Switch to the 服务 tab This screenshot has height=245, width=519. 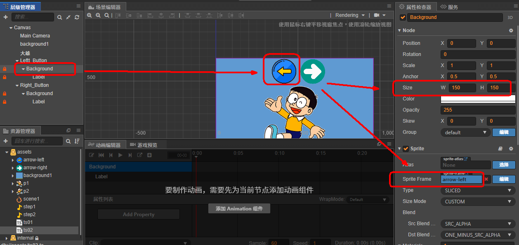(x=449, y=7)
